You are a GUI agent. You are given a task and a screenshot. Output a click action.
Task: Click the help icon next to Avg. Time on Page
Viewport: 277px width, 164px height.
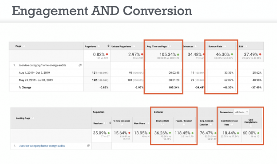point(170,46)
